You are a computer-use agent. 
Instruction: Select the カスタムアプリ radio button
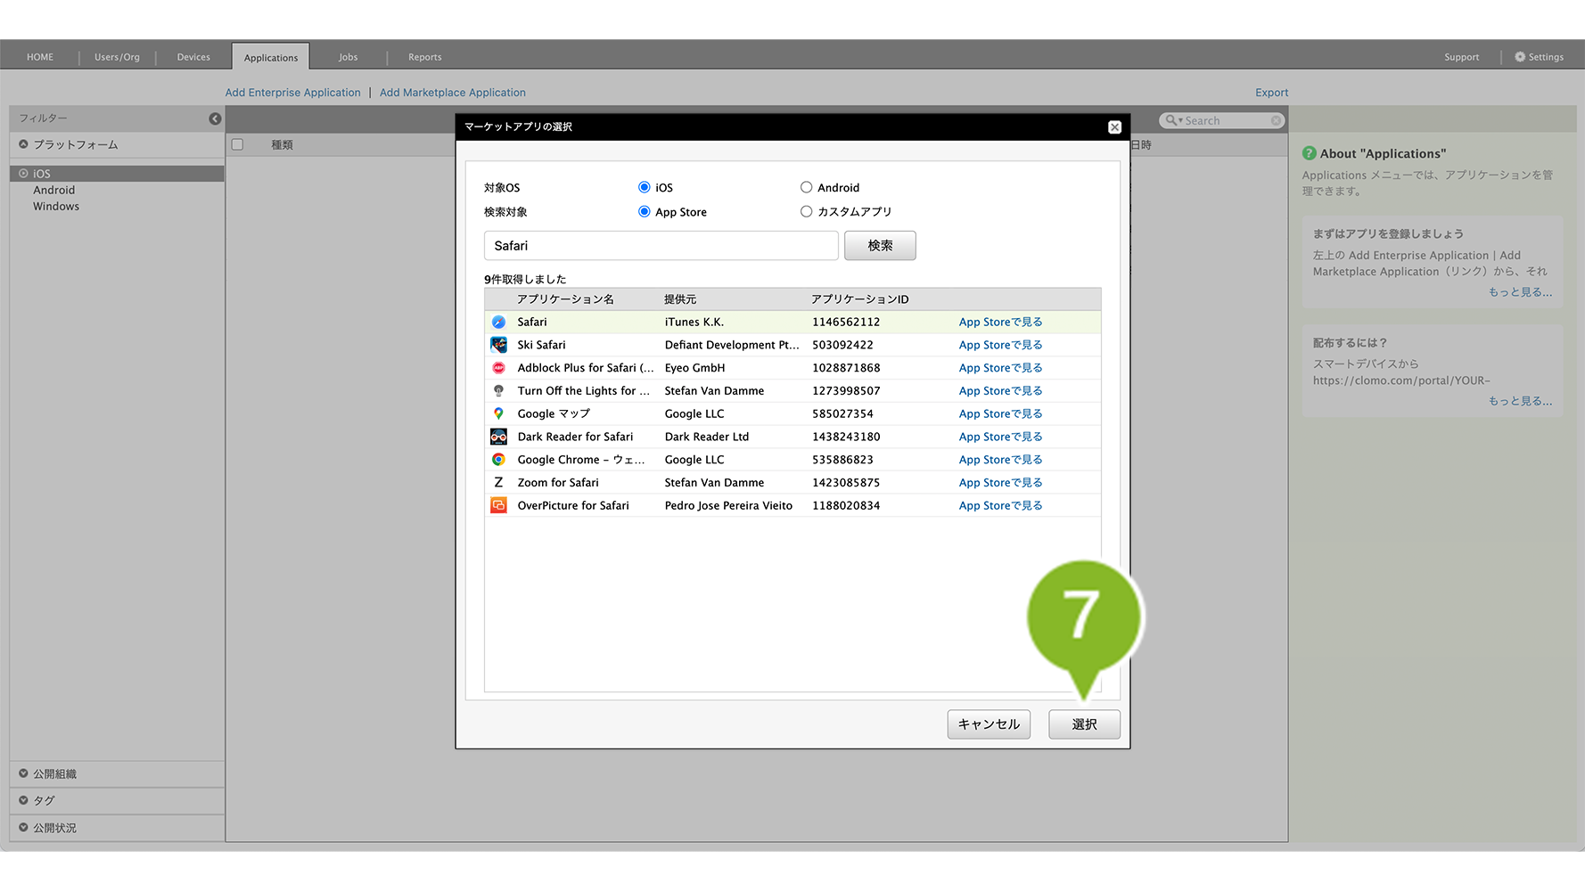[x=806, y=212]
